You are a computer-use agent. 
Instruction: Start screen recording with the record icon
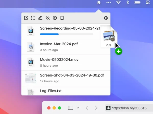pyautogui.click(x=55, y=18)
